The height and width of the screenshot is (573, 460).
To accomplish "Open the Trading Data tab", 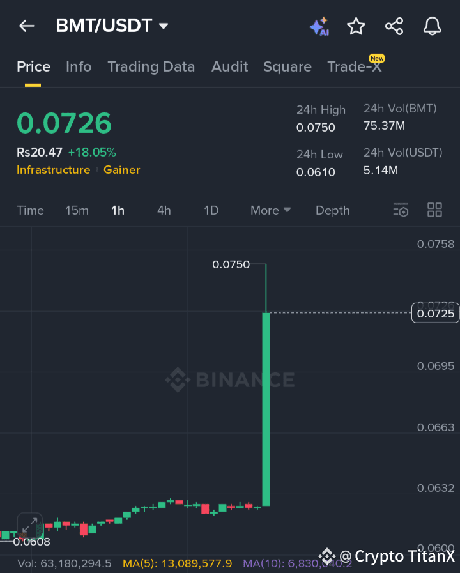I will coord(151,67).
